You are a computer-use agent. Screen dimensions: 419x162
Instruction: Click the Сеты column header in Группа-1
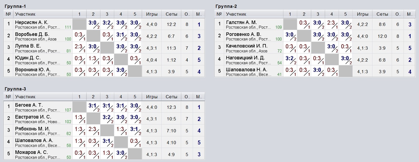[171, 14]
